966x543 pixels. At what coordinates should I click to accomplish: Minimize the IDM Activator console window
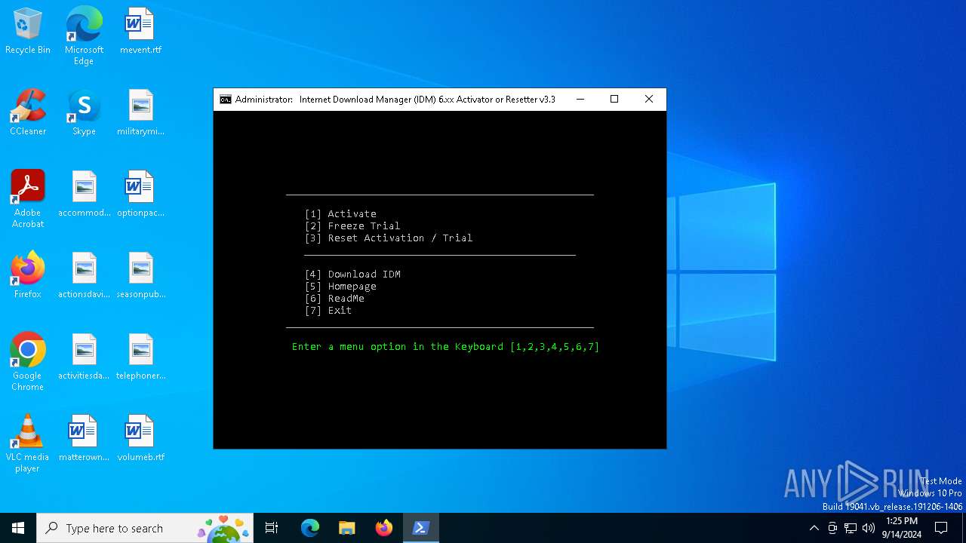[580, 100]
